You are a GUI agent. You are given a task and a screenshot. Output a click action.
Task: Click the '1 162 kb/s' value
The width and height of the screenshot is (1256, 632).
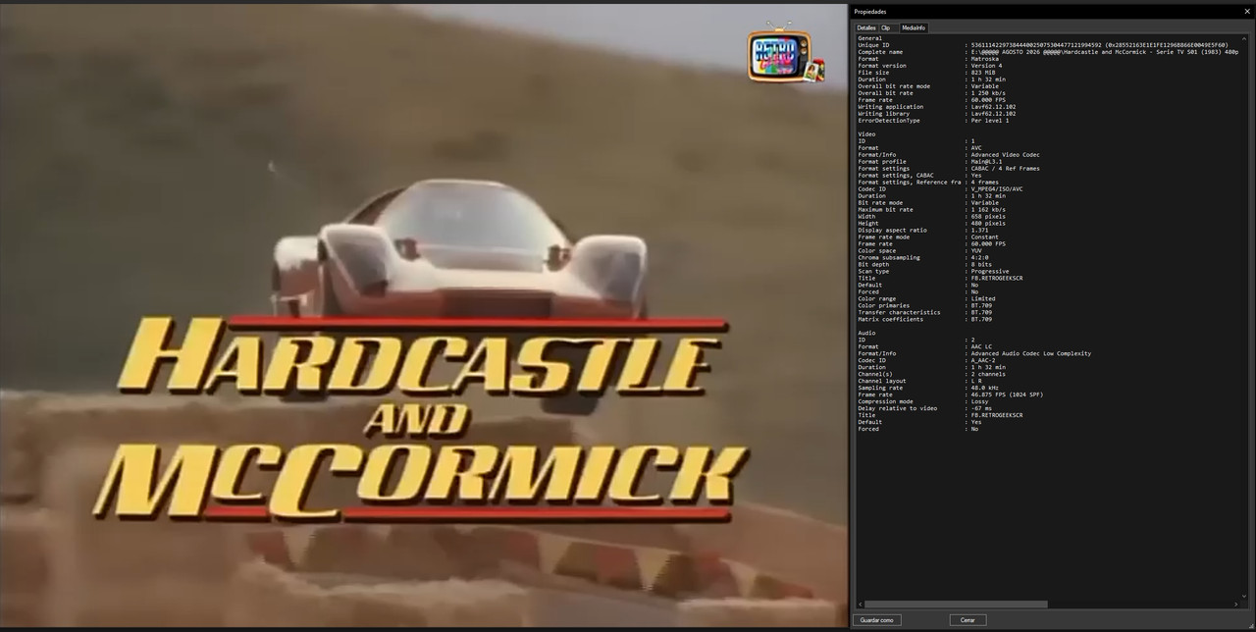tap(988, 210)
